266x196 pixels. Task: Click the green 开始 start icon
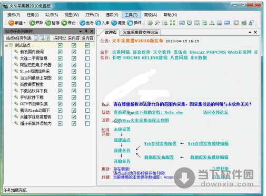coord(32,23)
